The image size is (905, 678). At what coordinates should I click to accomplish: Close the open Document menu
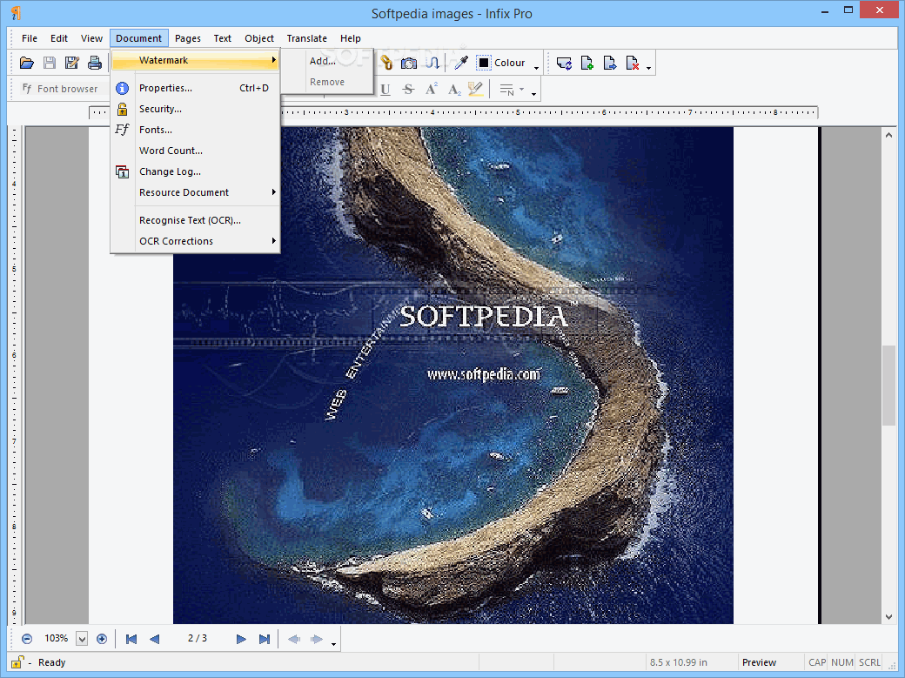coord(138,38)
